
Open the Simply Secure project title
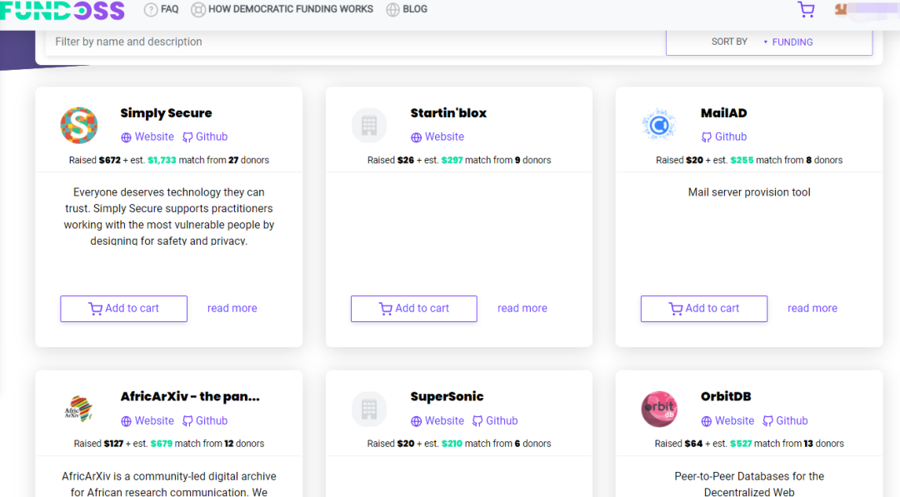166,113
